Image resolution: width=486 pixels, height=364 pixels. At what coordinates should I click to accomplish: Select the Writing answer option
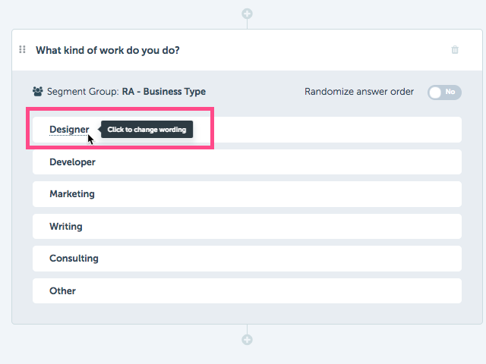point(247,226)
